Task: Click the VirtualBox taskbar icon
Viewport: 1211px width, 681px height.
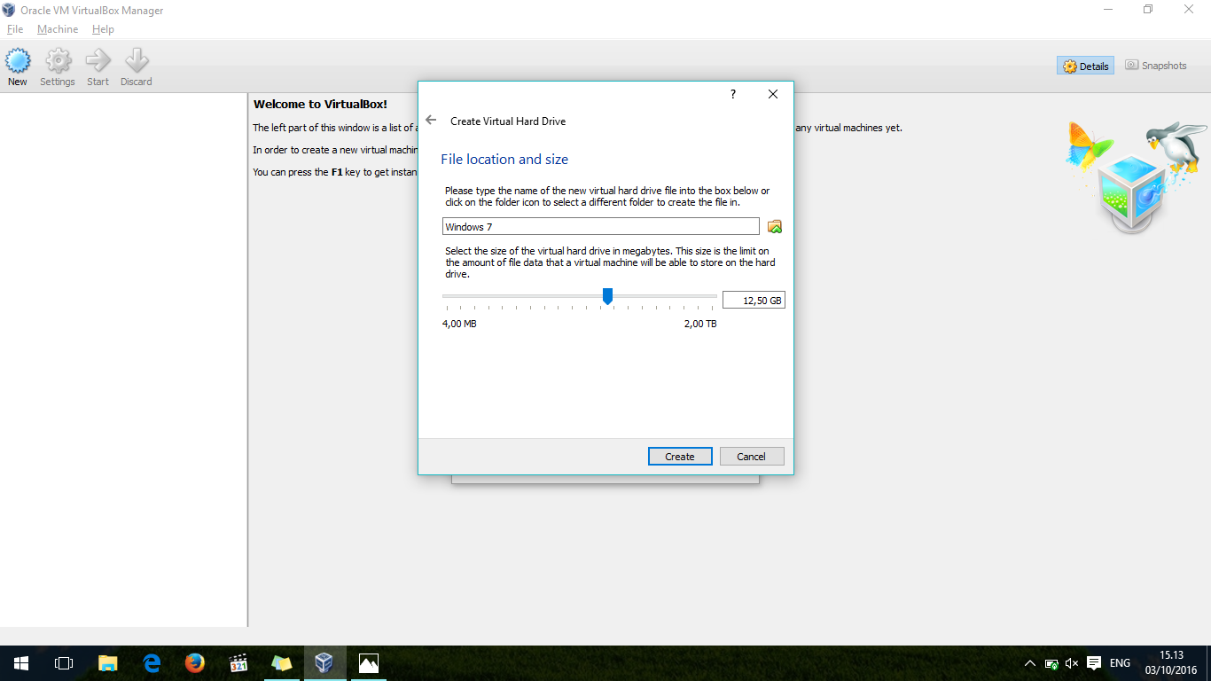Action: pos(324,663)
